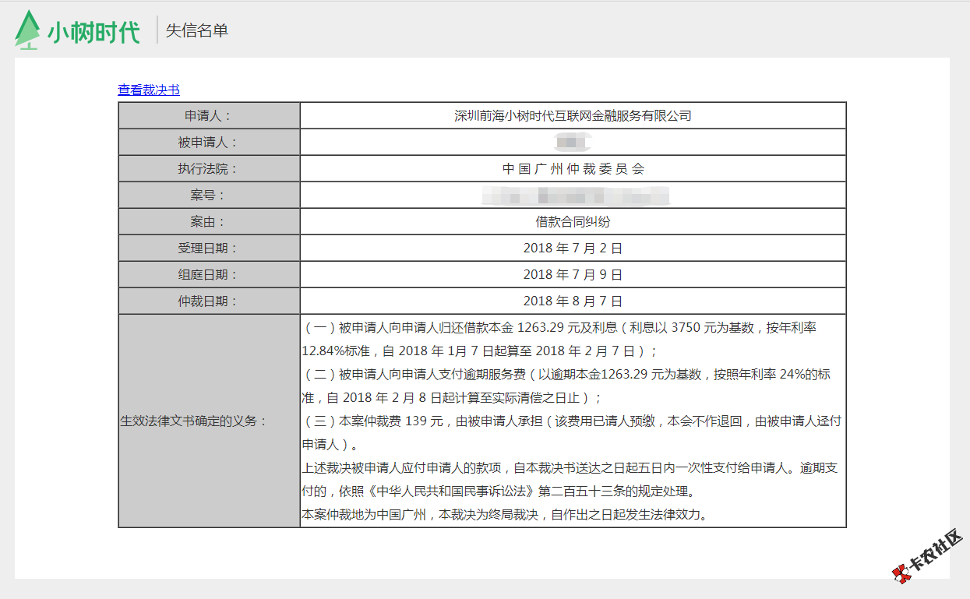Viewport: 970px width, 599px height.
Task: Click the sentence 本案仲裁地为中国广州
Action: 505,515
